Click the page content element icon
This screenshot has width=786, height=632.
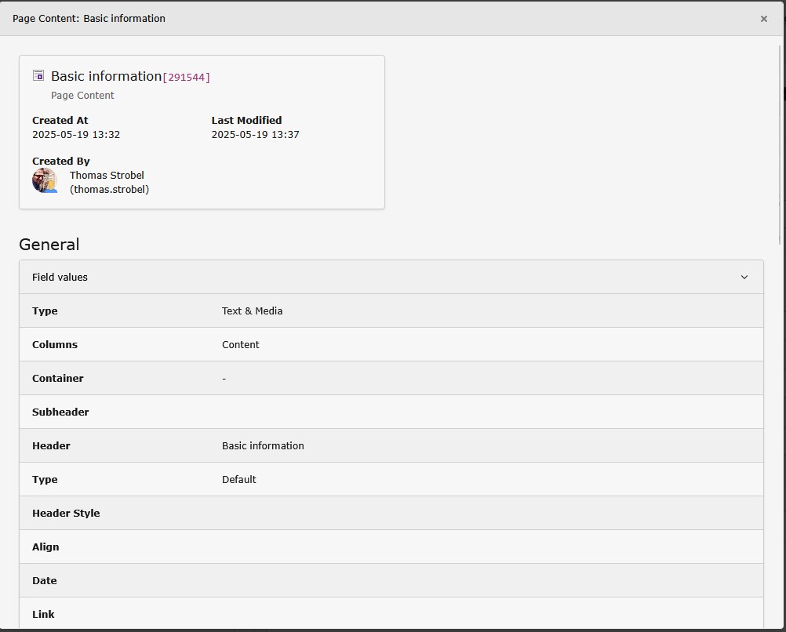(38, 76)
